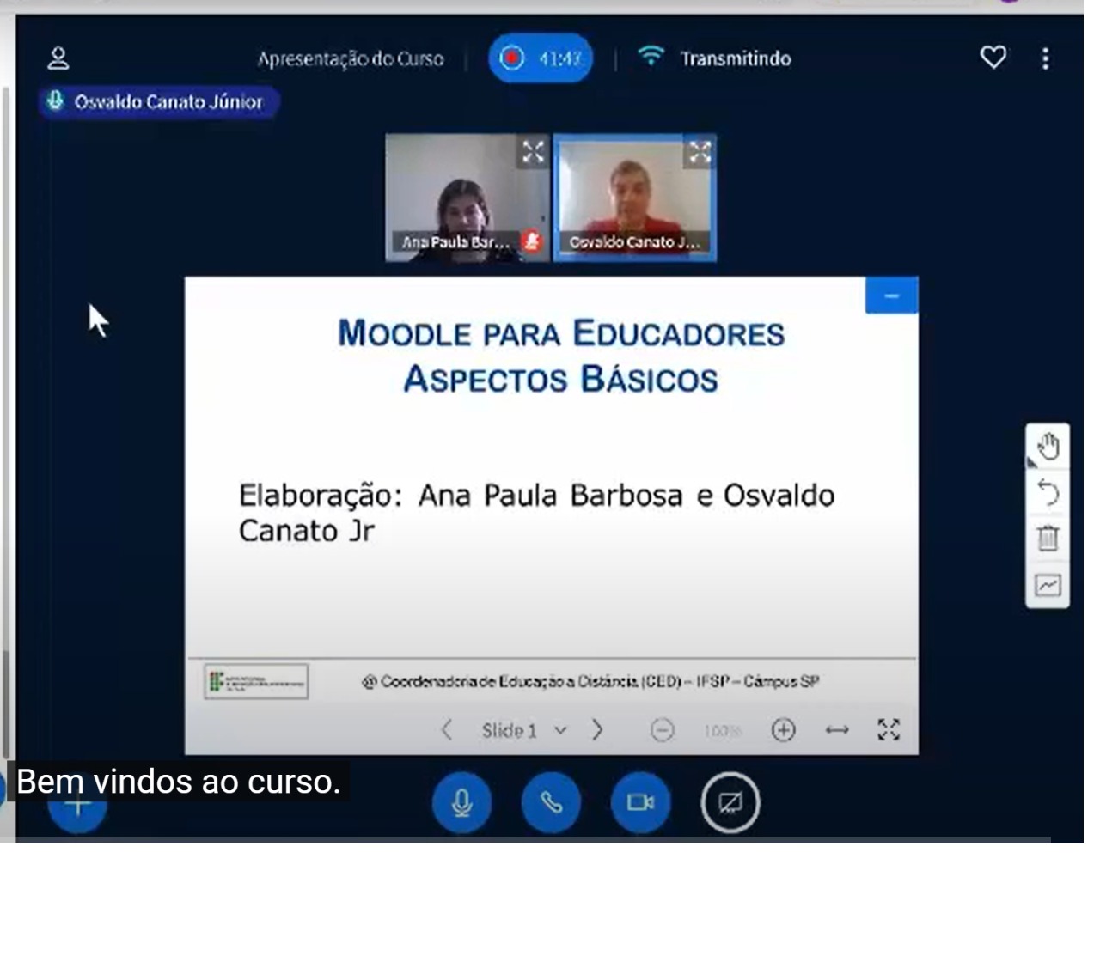Start screen sharing button

click(730, 802)
